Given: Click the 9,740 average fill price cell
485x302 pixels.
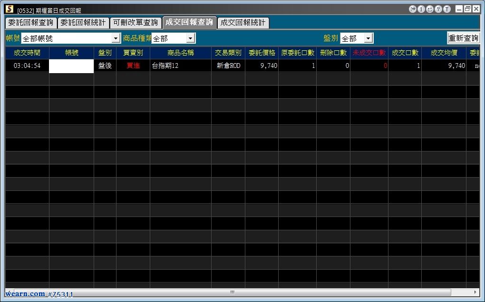Looking at the screenshot, I should [444, 66].
